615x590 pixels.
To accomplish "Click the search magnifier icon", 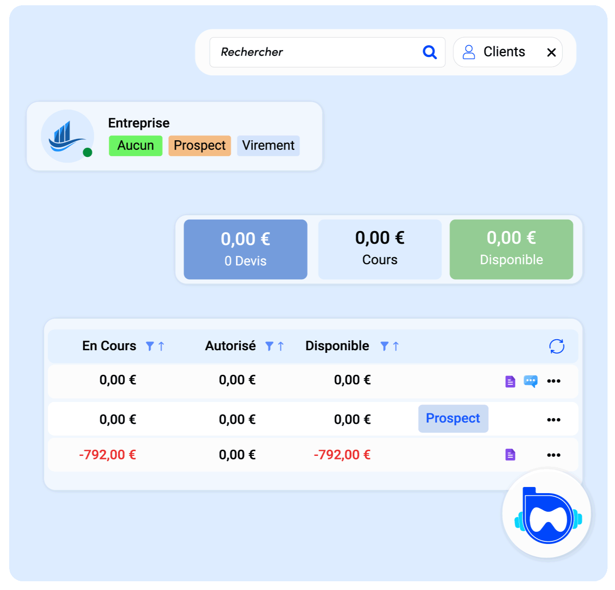I will 430,52.
